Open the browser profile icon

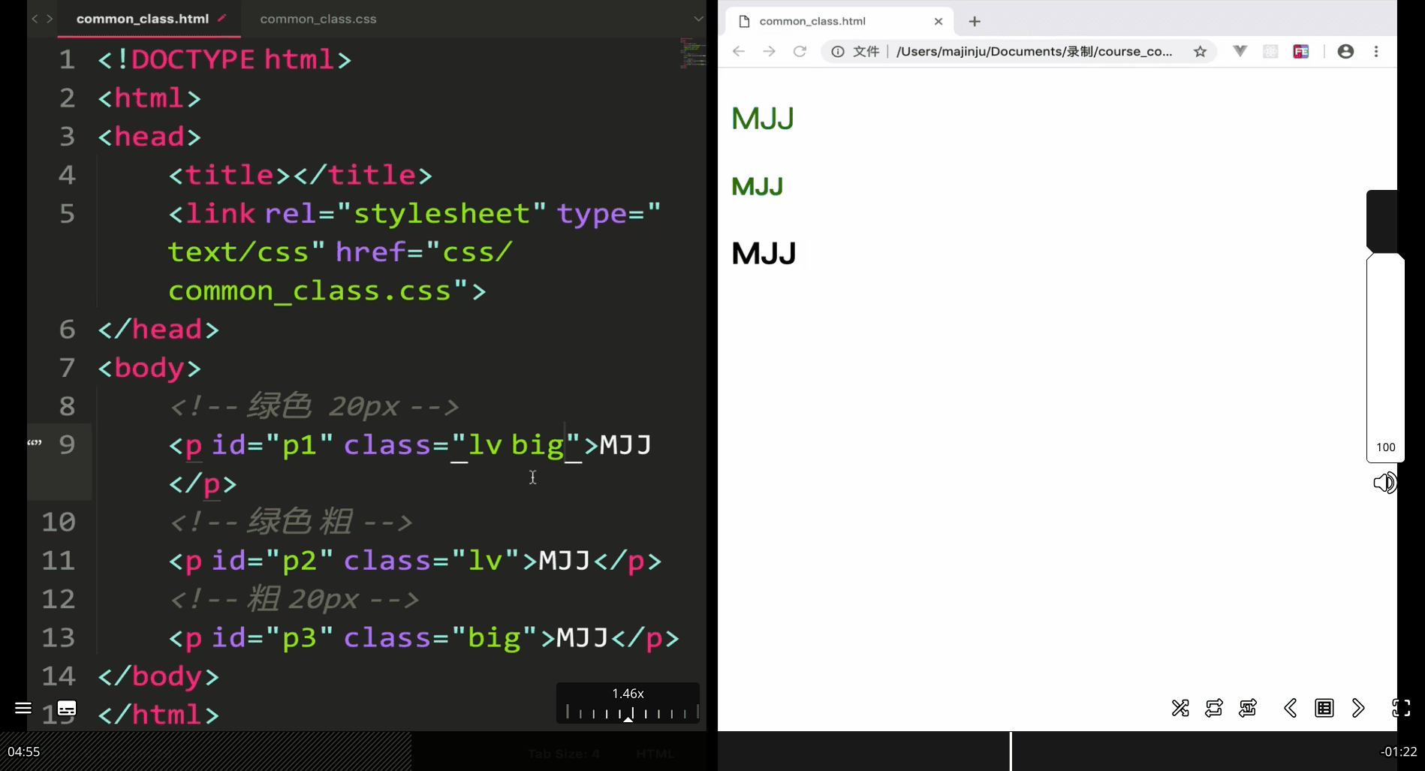pyautogui.click(x=1345, y=51)
